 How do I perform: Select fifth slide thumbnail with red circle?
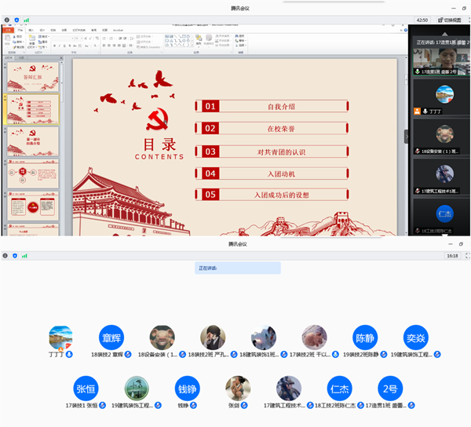pyautogui.click(x=33, y=206)
